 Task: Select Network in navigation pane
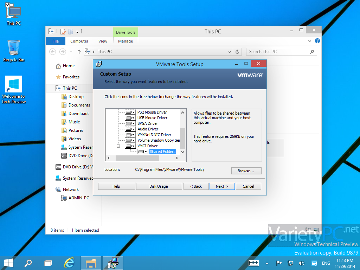coord(71,189)
